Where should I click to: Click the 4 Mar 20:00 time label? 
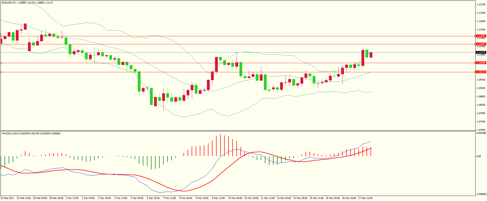coord(153,198)
